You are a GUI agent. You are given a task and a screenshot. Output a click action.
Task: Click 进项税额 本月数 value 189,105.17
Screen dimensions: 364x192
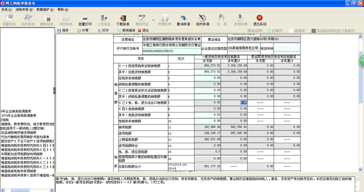(x=208, y=133)
